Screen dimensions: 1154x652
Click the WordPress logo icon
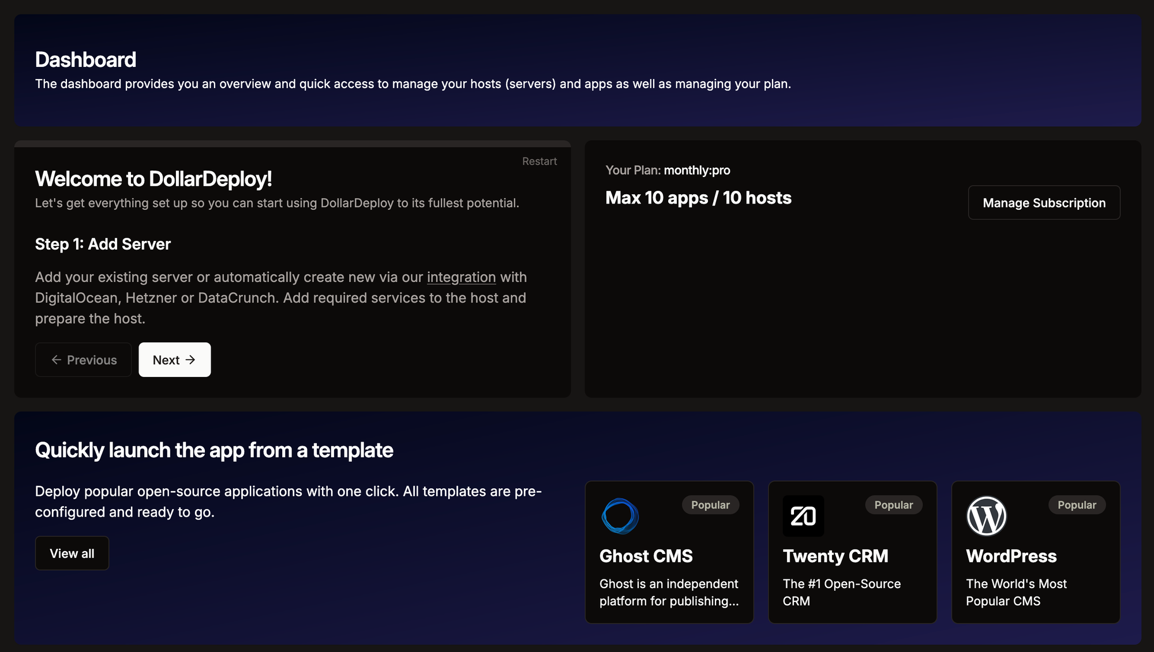click(x=987, y=516)
